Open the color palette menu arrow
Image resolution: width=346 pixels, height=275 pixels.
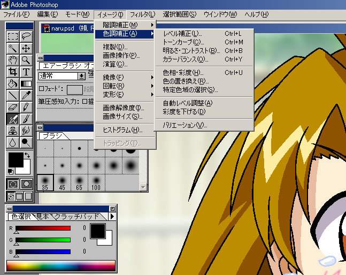click(x=112, y=217)
